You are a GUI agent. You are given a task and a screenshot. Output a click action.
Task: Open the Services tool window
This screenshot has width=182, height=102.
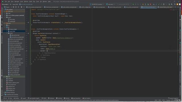[67, 98]
